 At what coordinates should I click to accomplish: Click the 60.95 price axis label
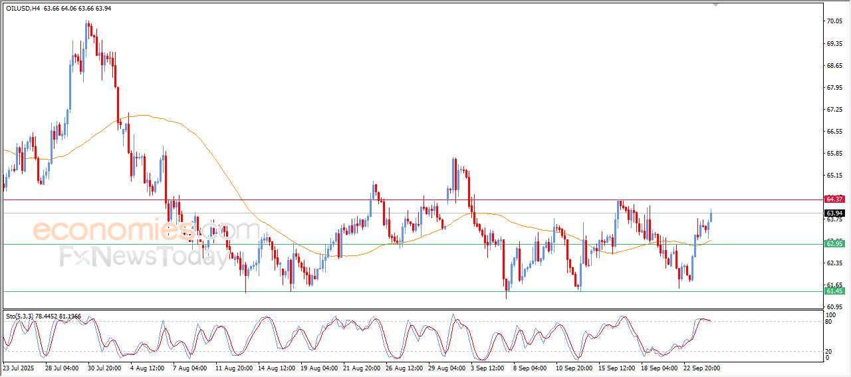point(835,307)
